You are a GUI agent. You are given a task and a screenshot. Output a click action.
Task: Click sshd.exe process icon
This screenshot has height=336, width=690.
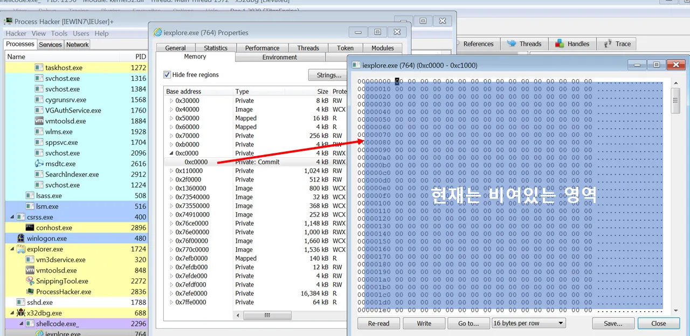click(20, 303)
